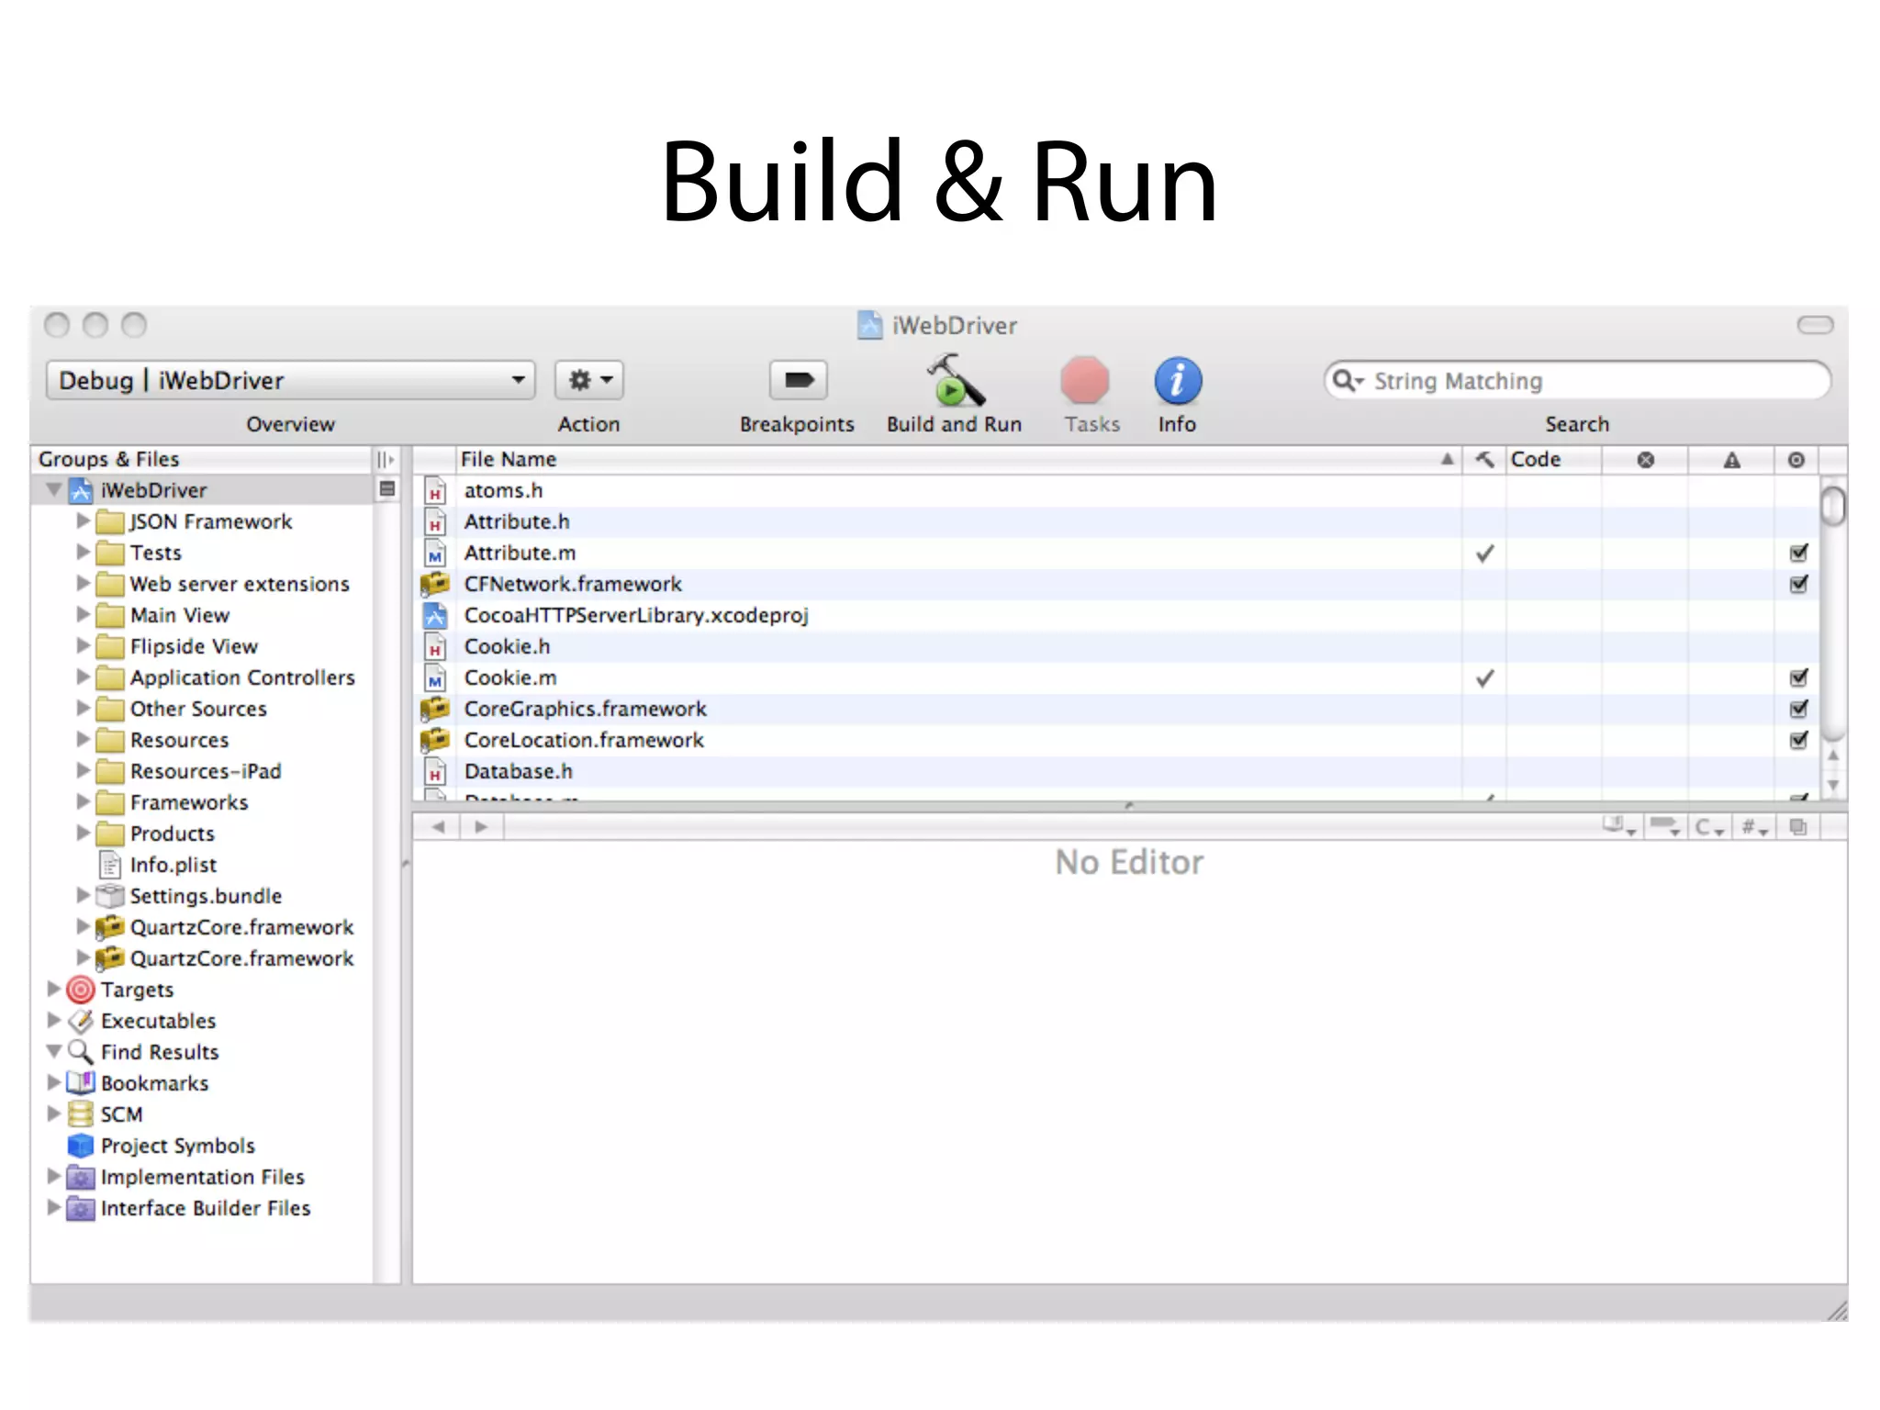This screenshot has height=1410, width=1880.
Task: Click the build status hammer column header
Action: [1484, 459]
